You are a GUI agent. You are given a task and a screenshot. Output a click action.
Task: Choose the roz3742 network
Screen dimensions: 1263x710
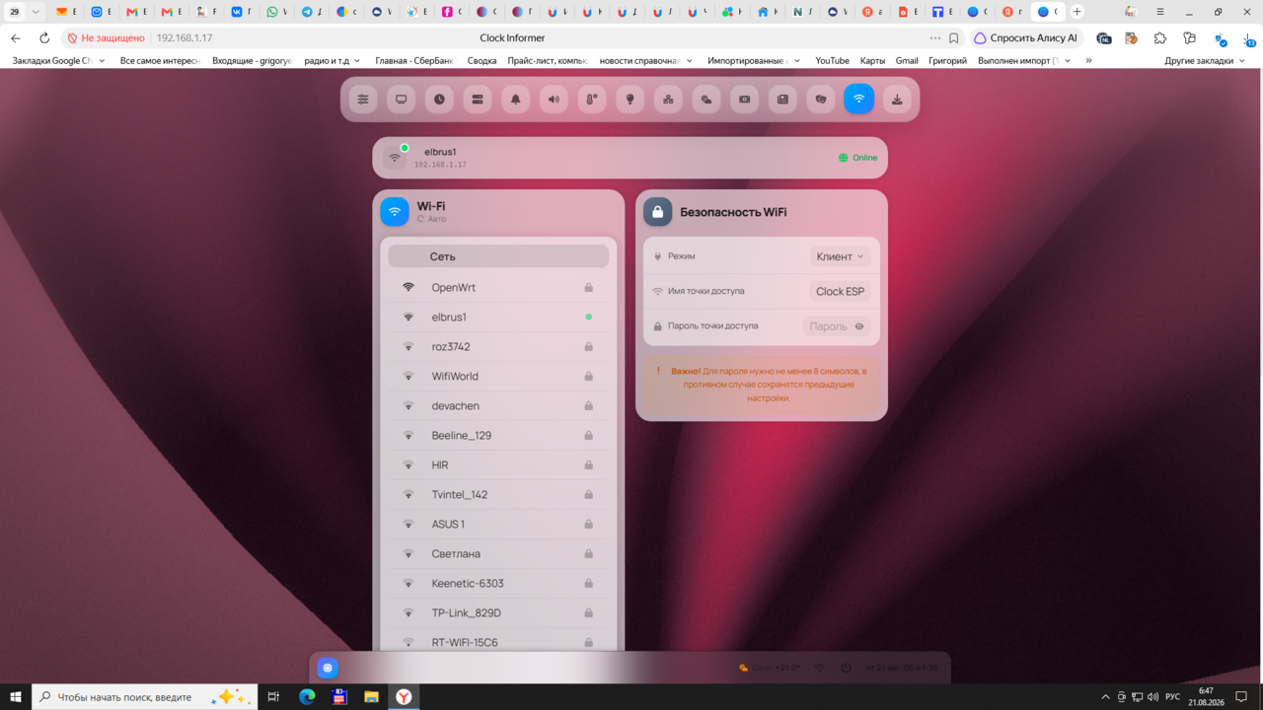(498, 346)
